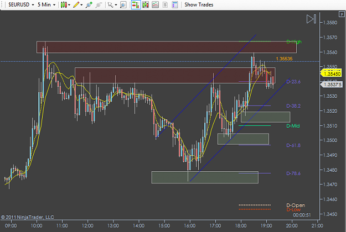Open the $EURUSD instrument dropdown
The width and height of the screenshot is (346, 232).
click(x=21, y=4)
